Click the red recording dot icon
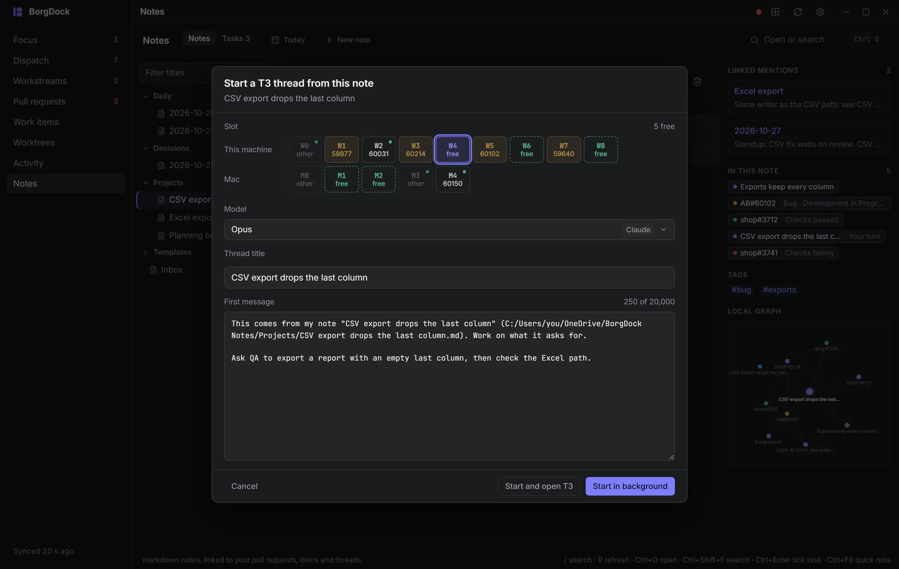899x569 pixels. [x=758, y=12]
